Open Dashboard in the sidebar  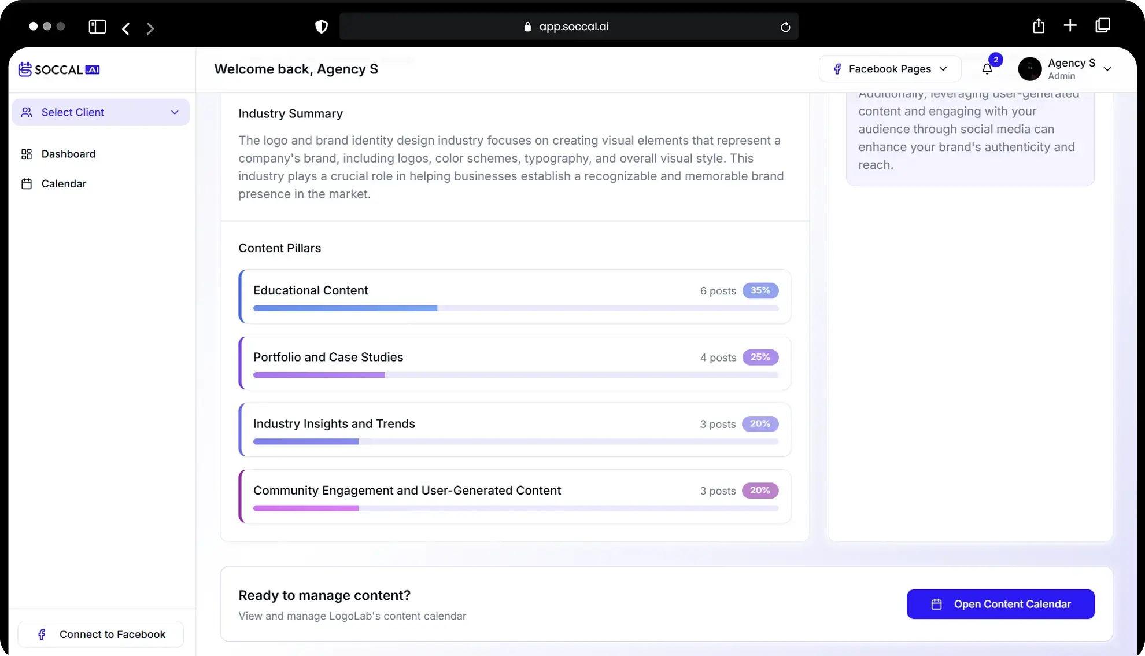[x=68, y=154]
